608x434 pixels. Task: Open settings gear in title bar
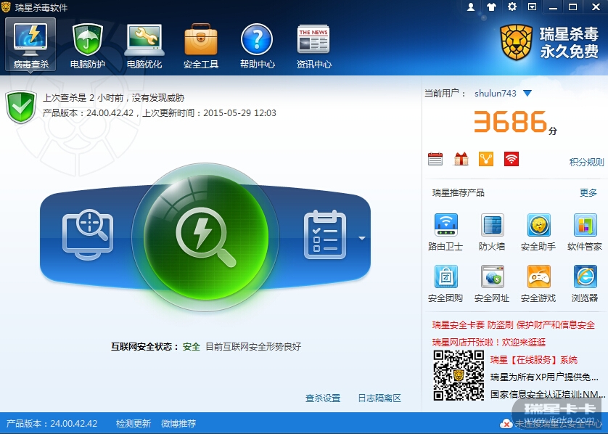click(512, 7)
